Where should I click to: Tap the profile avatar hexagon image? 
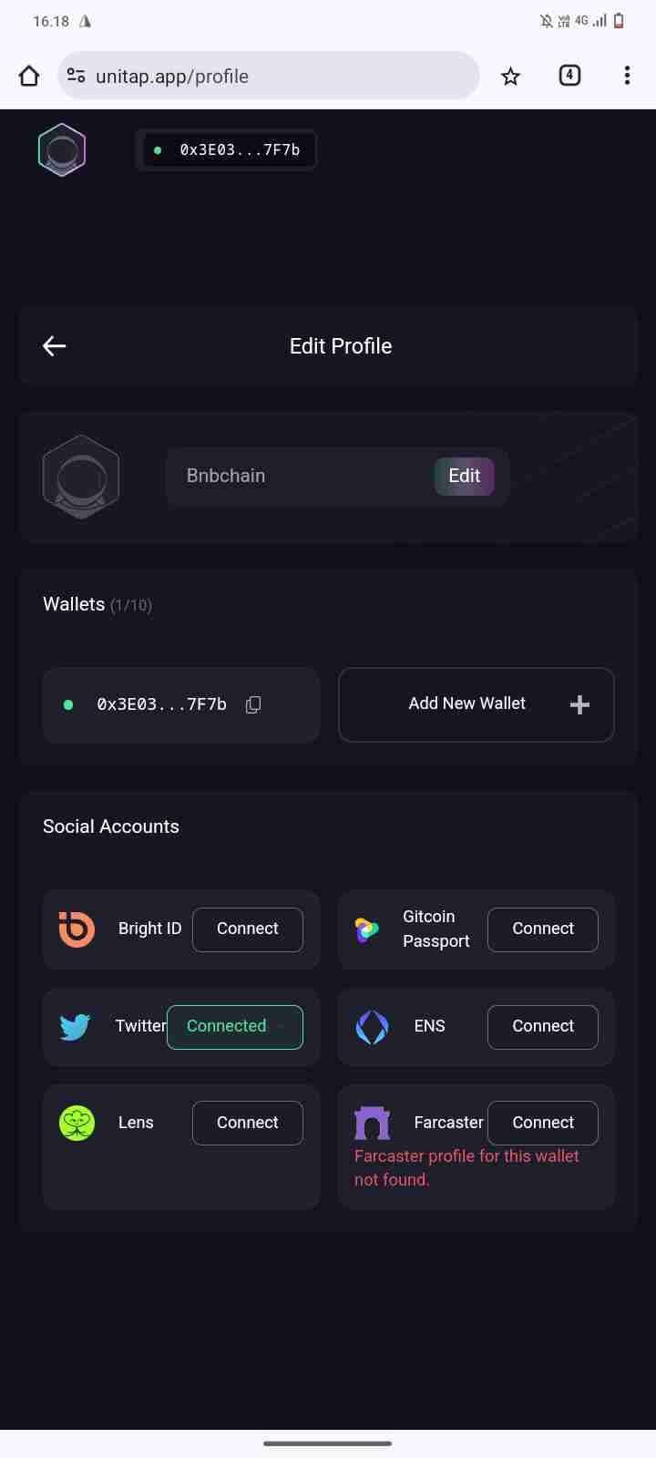[x=81, y=477]
